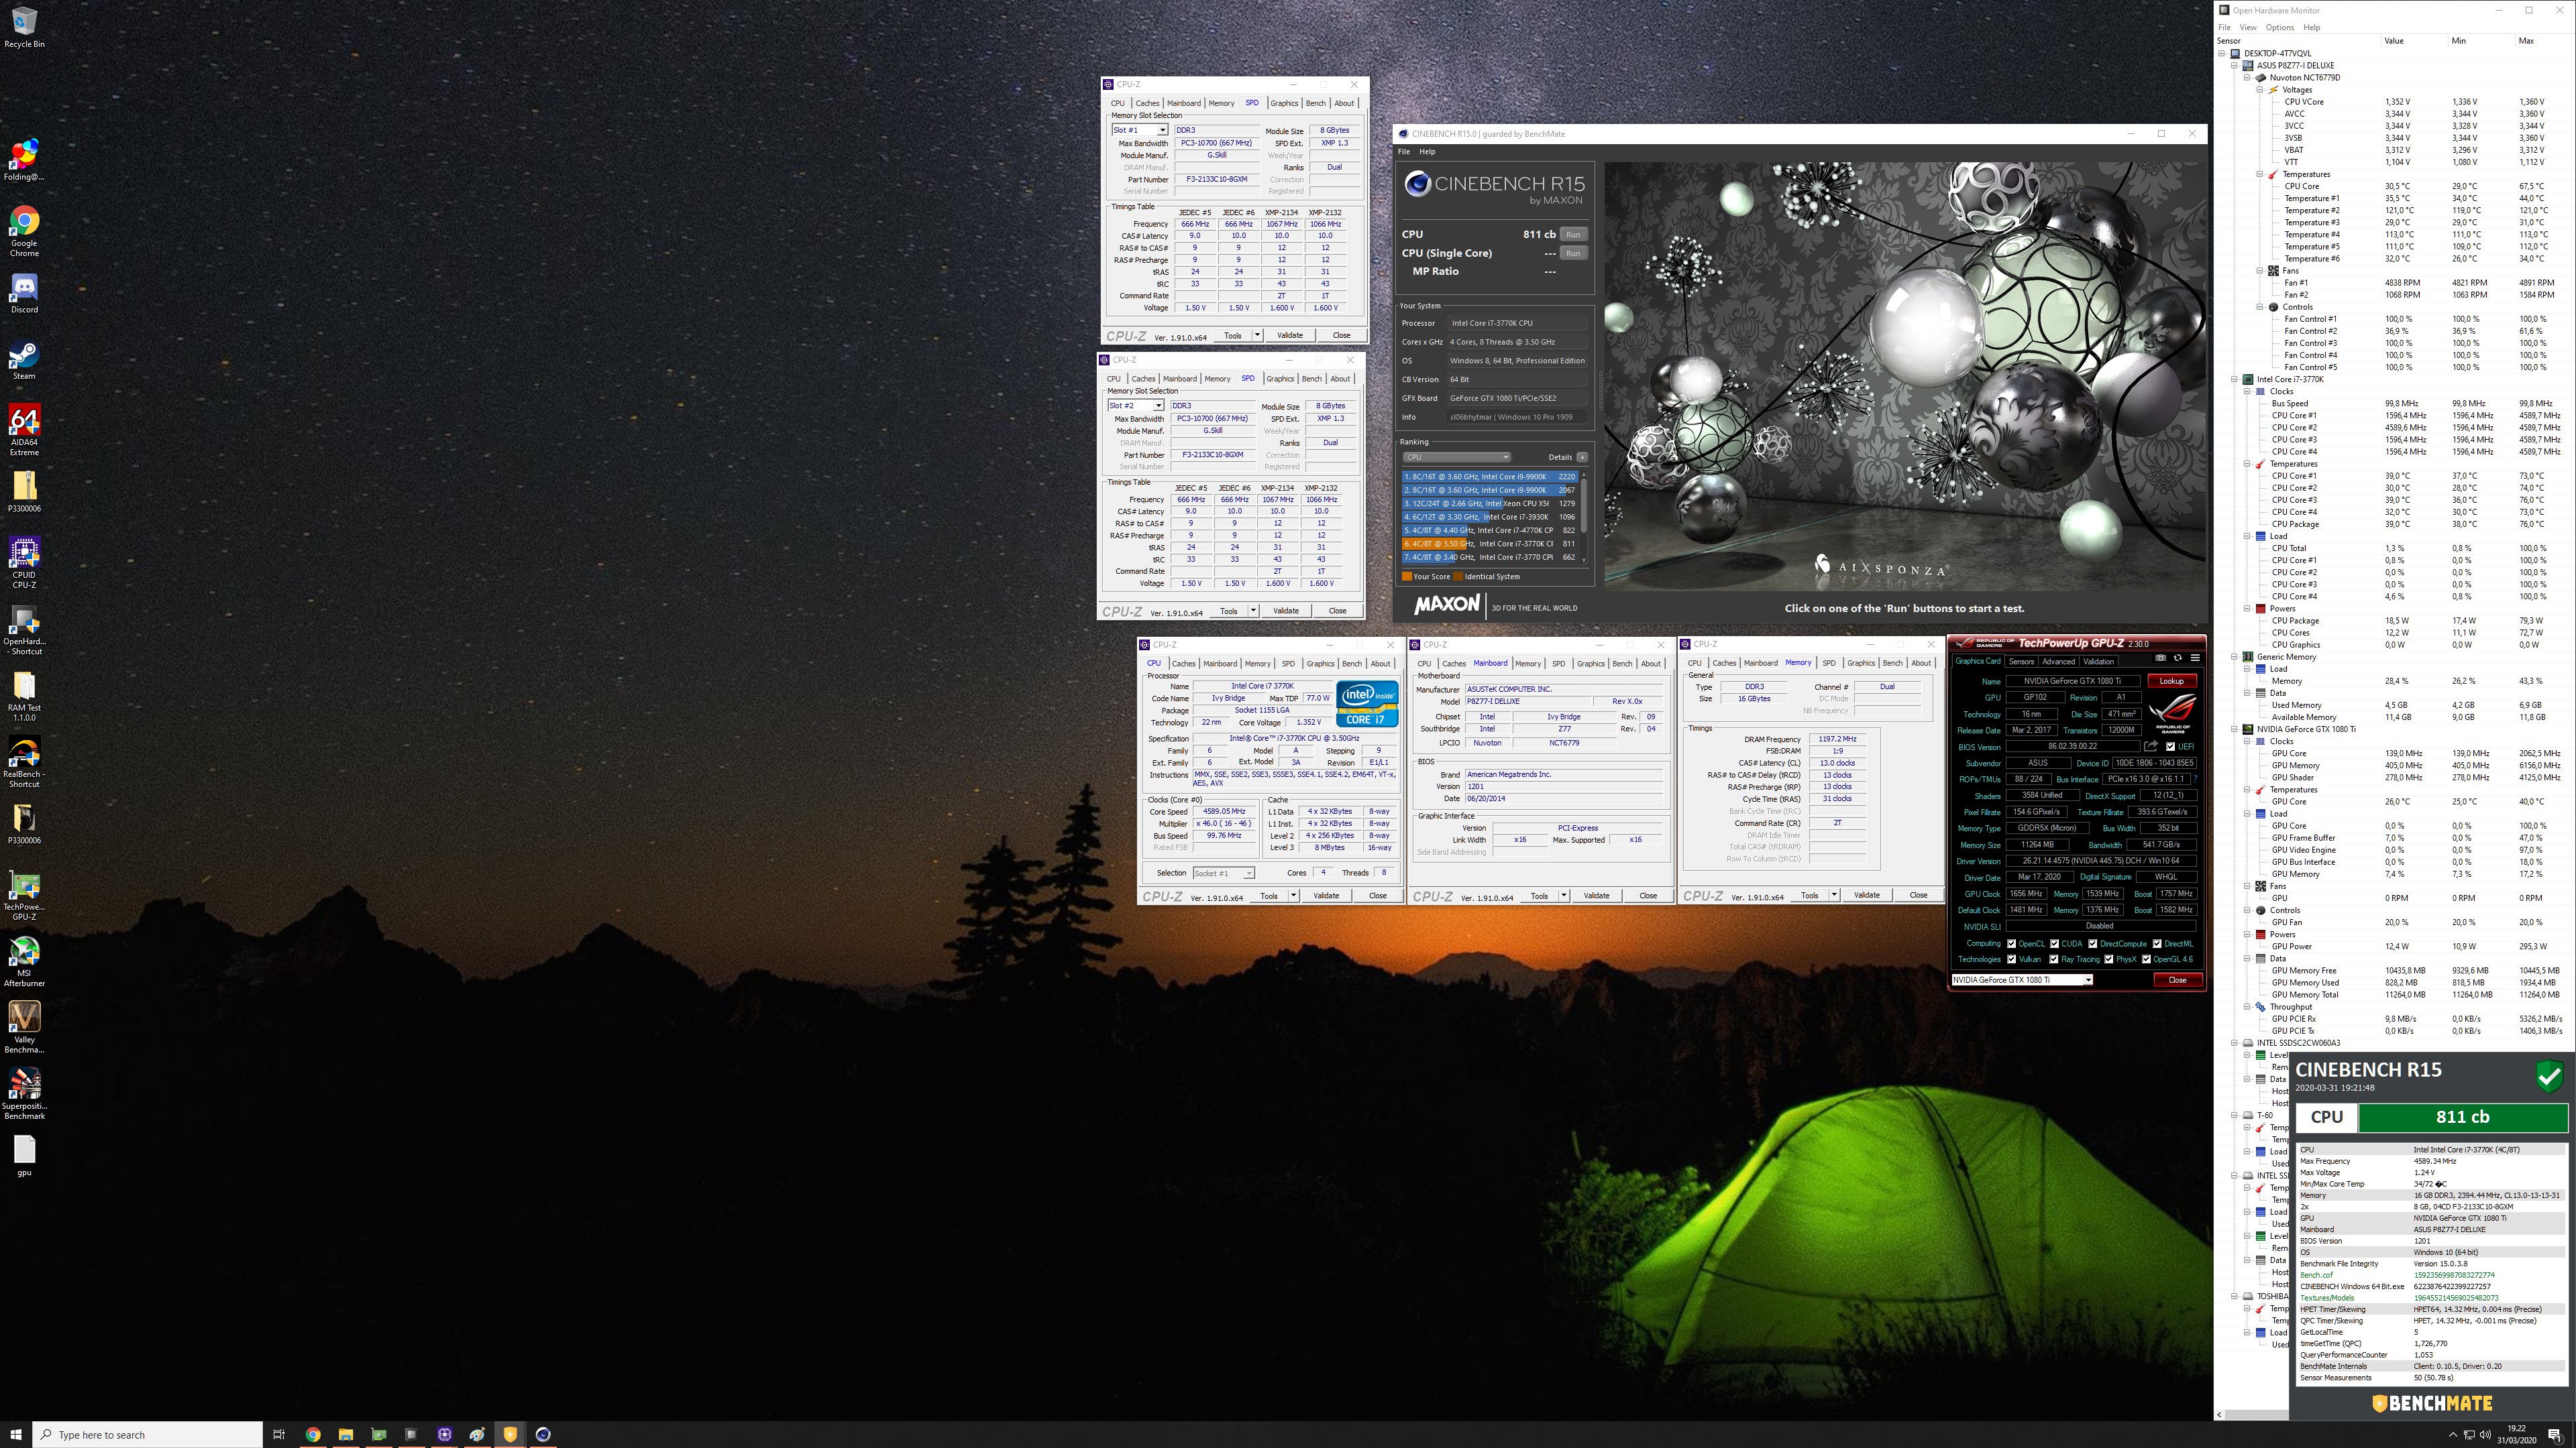Click the Lookup button in GPU-Z
Screen dimensions: 2576x1448
[2171, 680]
